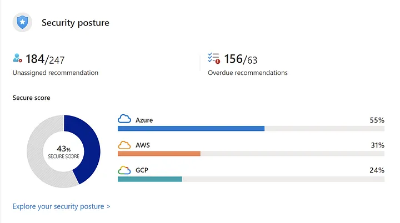The width and height of the screenshot is (400, 223).
Task: Click the AWS 31% percentage value
Action: [378, 145]
